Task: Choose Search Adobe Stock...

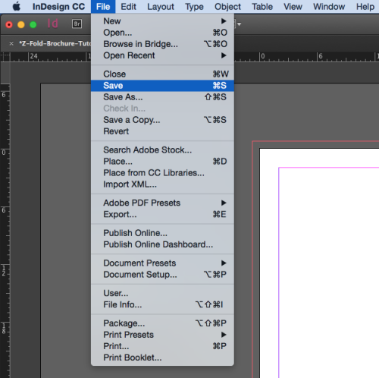Action: click(162, 150)
